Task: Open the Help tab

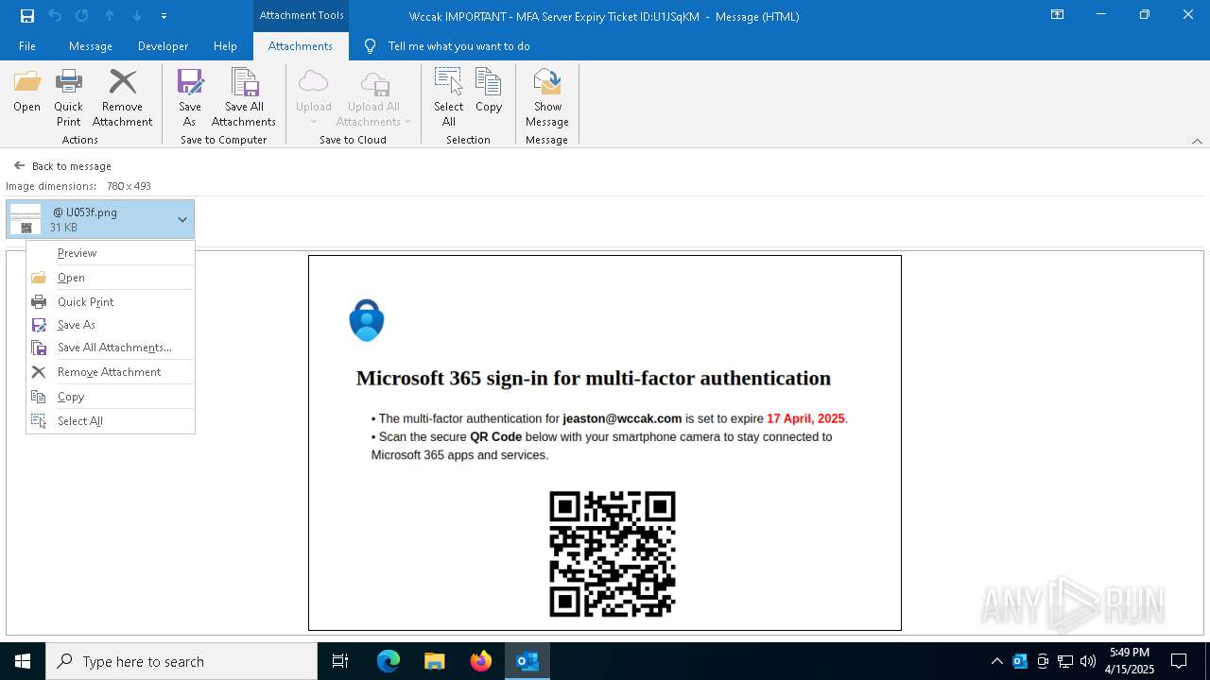Action: [x=225, y=46]
